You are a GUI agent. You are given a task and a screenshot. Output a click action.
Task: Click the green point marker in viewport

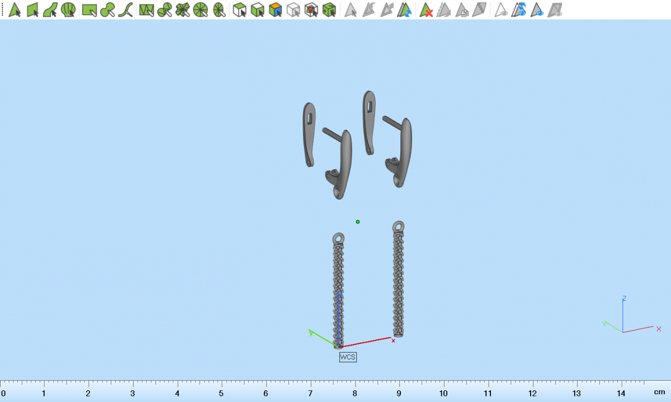358,222
